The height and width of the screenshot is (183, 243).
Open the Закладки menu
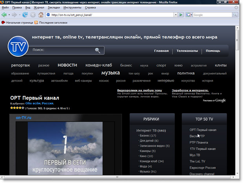54,7
